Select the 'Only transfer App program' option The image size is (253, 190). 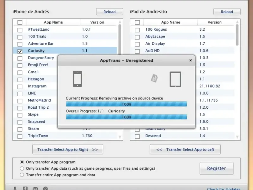click(x=22, y=162)
